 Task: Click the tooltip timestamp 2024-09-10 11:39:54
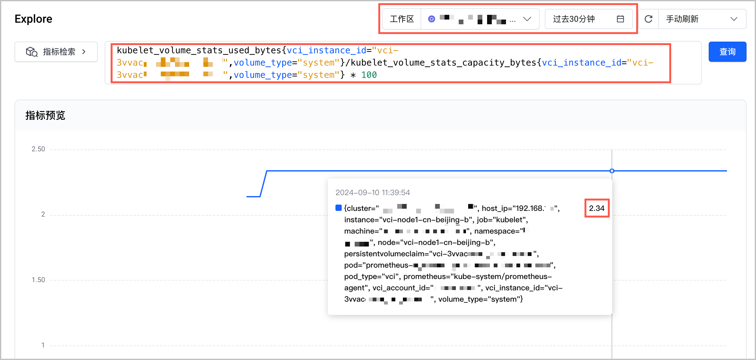(x=373, y=193)
